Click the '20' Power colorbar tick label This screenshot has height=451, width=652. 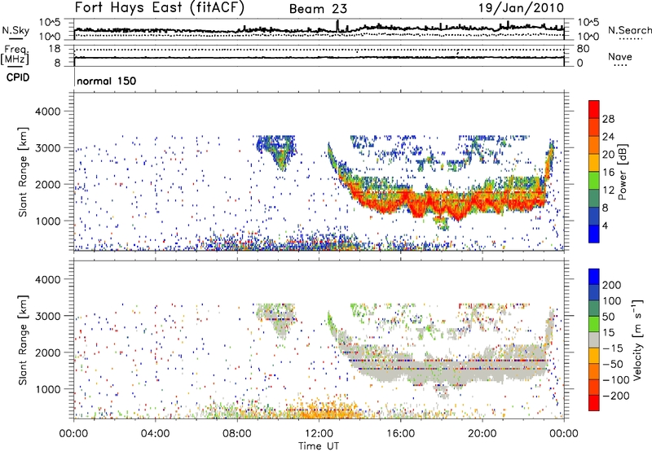pyautogui.click(x=608, y=155)
